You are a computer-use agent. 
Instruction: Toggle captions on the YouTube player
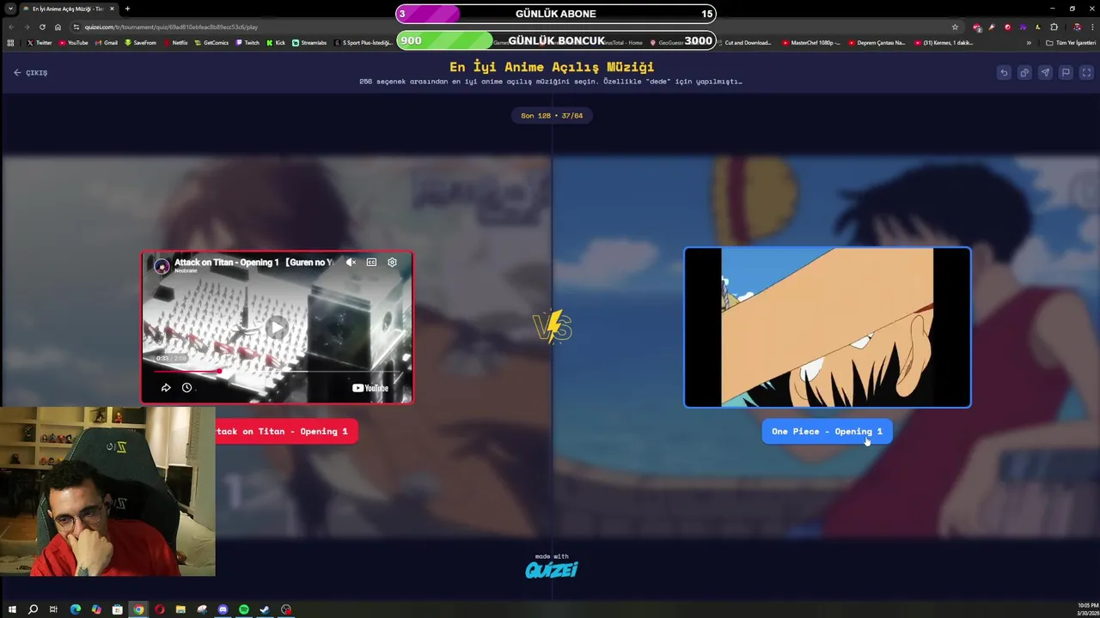tap(371, 263)
